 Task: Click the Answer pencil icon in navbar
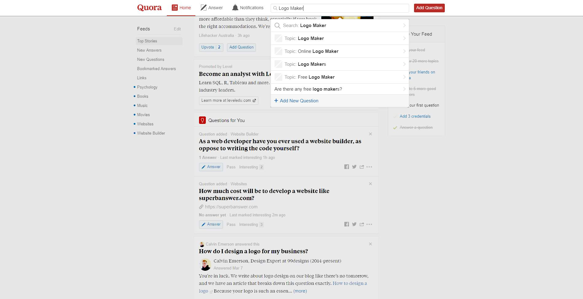point(203,8)
